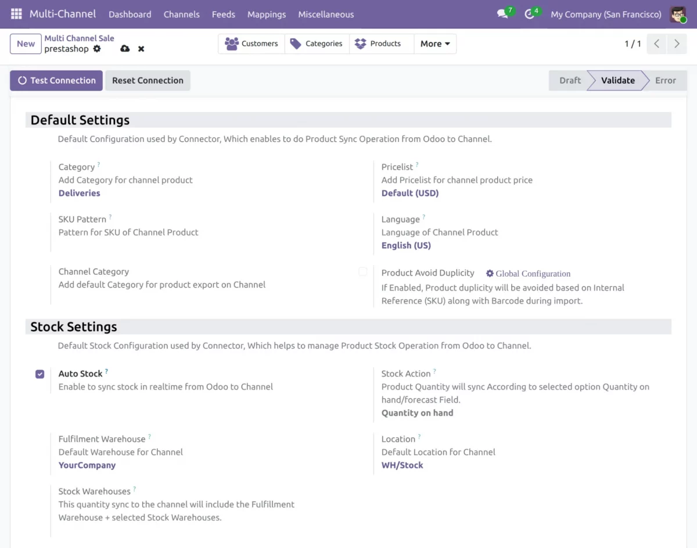Show help tooltip icon beside Location label
The width and height of the screenshot is (697, 548).
419,436
